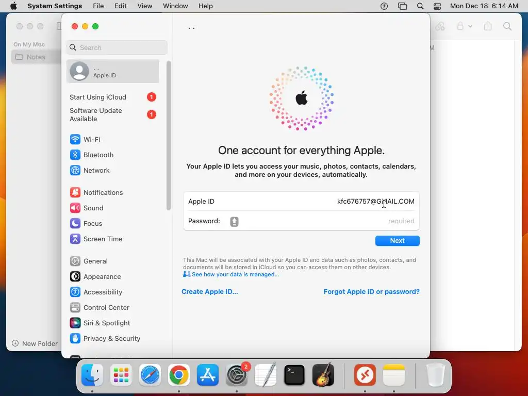
Task: Open the Edit menu
Action: point(121,6)
